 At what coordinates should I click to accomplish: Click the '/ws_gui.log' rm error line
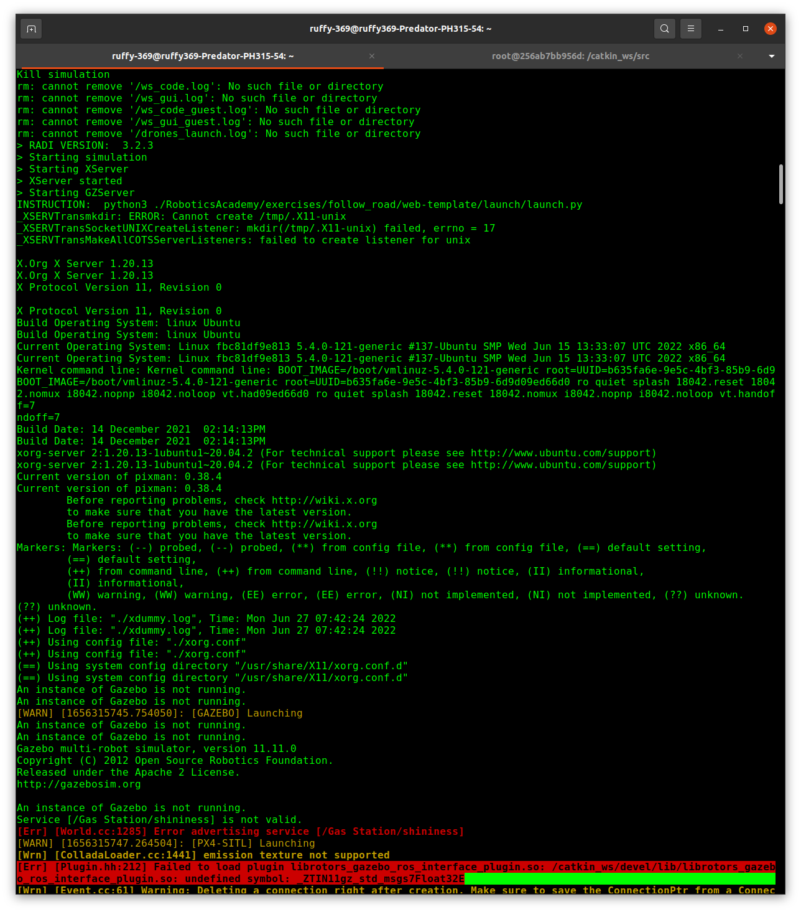(197, 98)
